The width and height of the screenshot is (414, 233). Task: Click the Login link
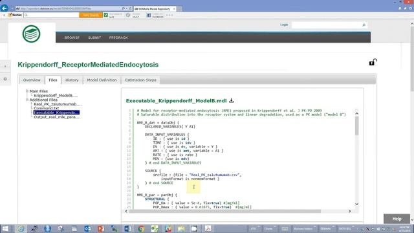[284, 25]
